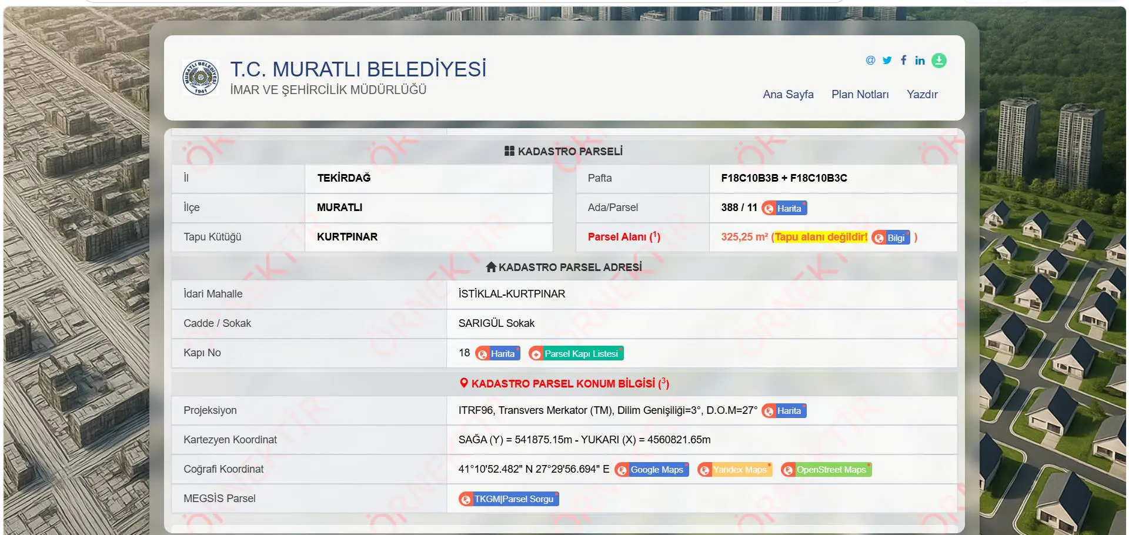Screen dimensions: 1129x535
Task: Click the green download icon
Action: point(939,61)
